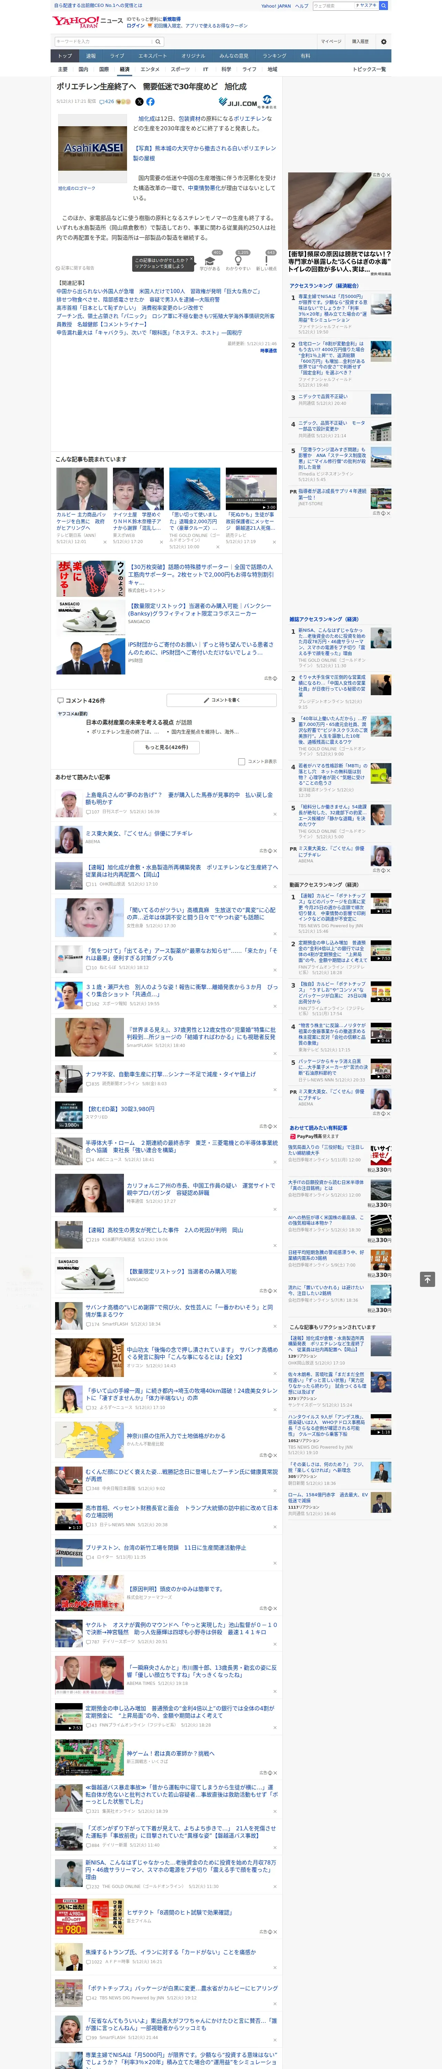Open the Yahoo! JAPAN header text link

(276, 6)
